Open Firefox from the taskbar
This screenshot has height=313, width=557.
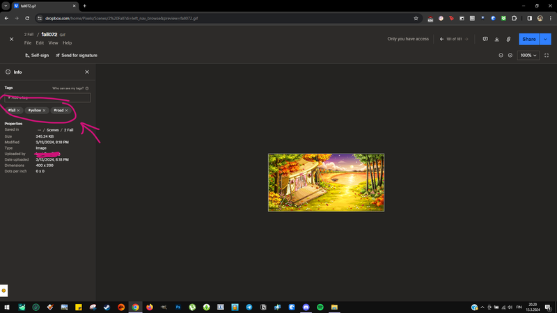pyautogui.click(x=150, y=307)
